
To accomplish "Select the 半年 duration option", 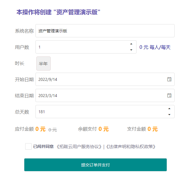I will click(x=43, y=64).
